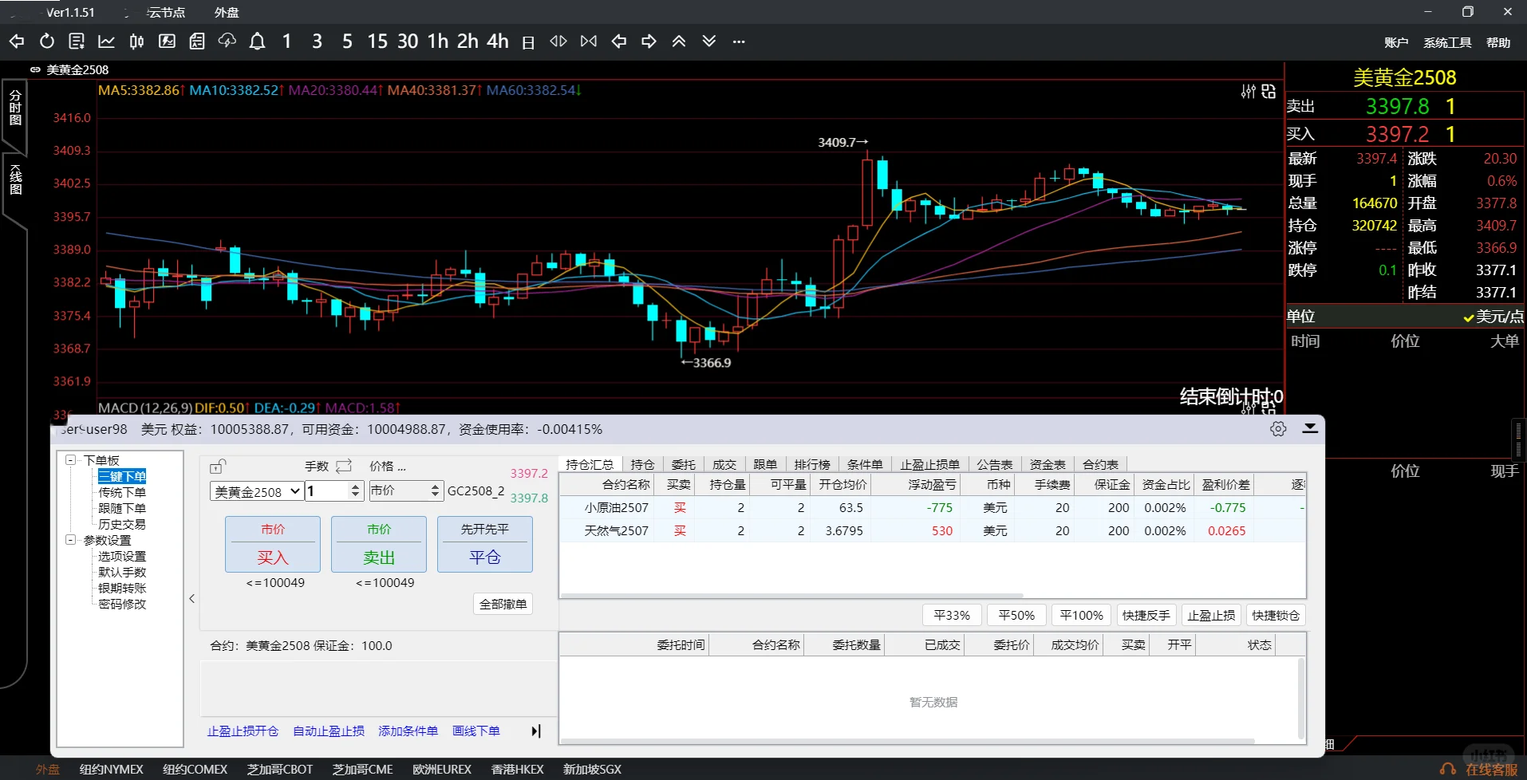Click the 市价 price type stepper

point(435,491)
